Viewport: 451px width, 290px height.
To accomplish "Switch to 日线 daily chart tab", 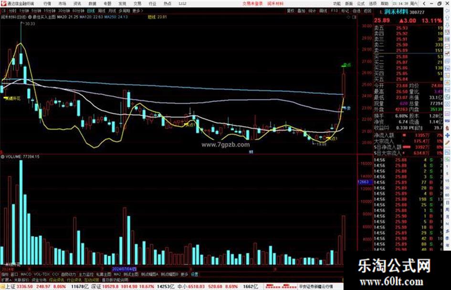I will pyautogui.click(x=91, y=10).
